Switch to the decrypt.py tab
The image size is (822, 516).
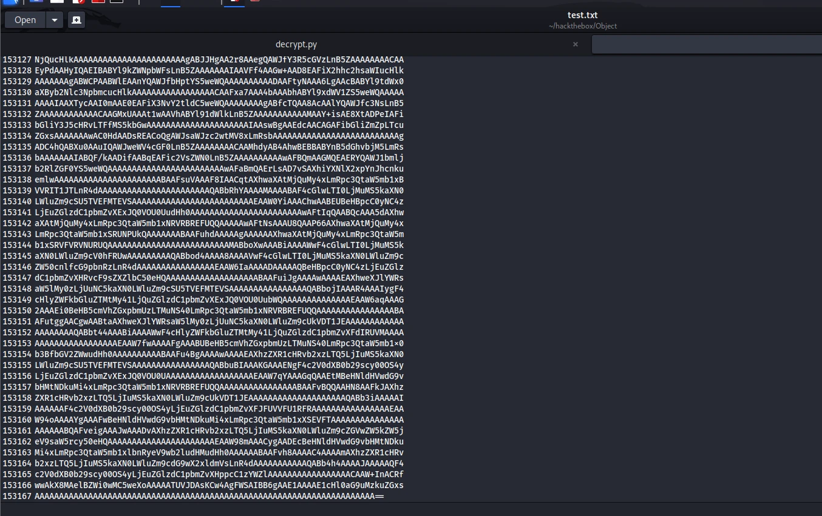[x=296, y=44]
